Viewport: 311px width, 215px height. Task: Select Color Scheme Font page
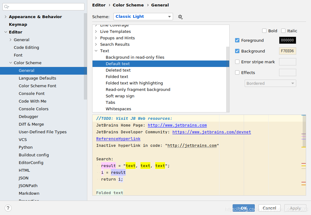[37, 86]
